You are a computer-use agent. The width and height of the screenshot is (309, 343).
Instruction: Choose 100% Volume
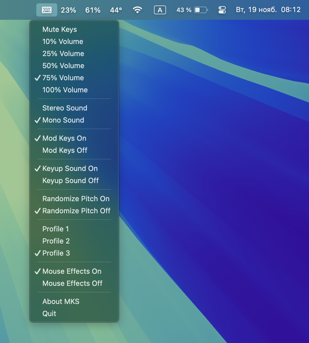65,90
